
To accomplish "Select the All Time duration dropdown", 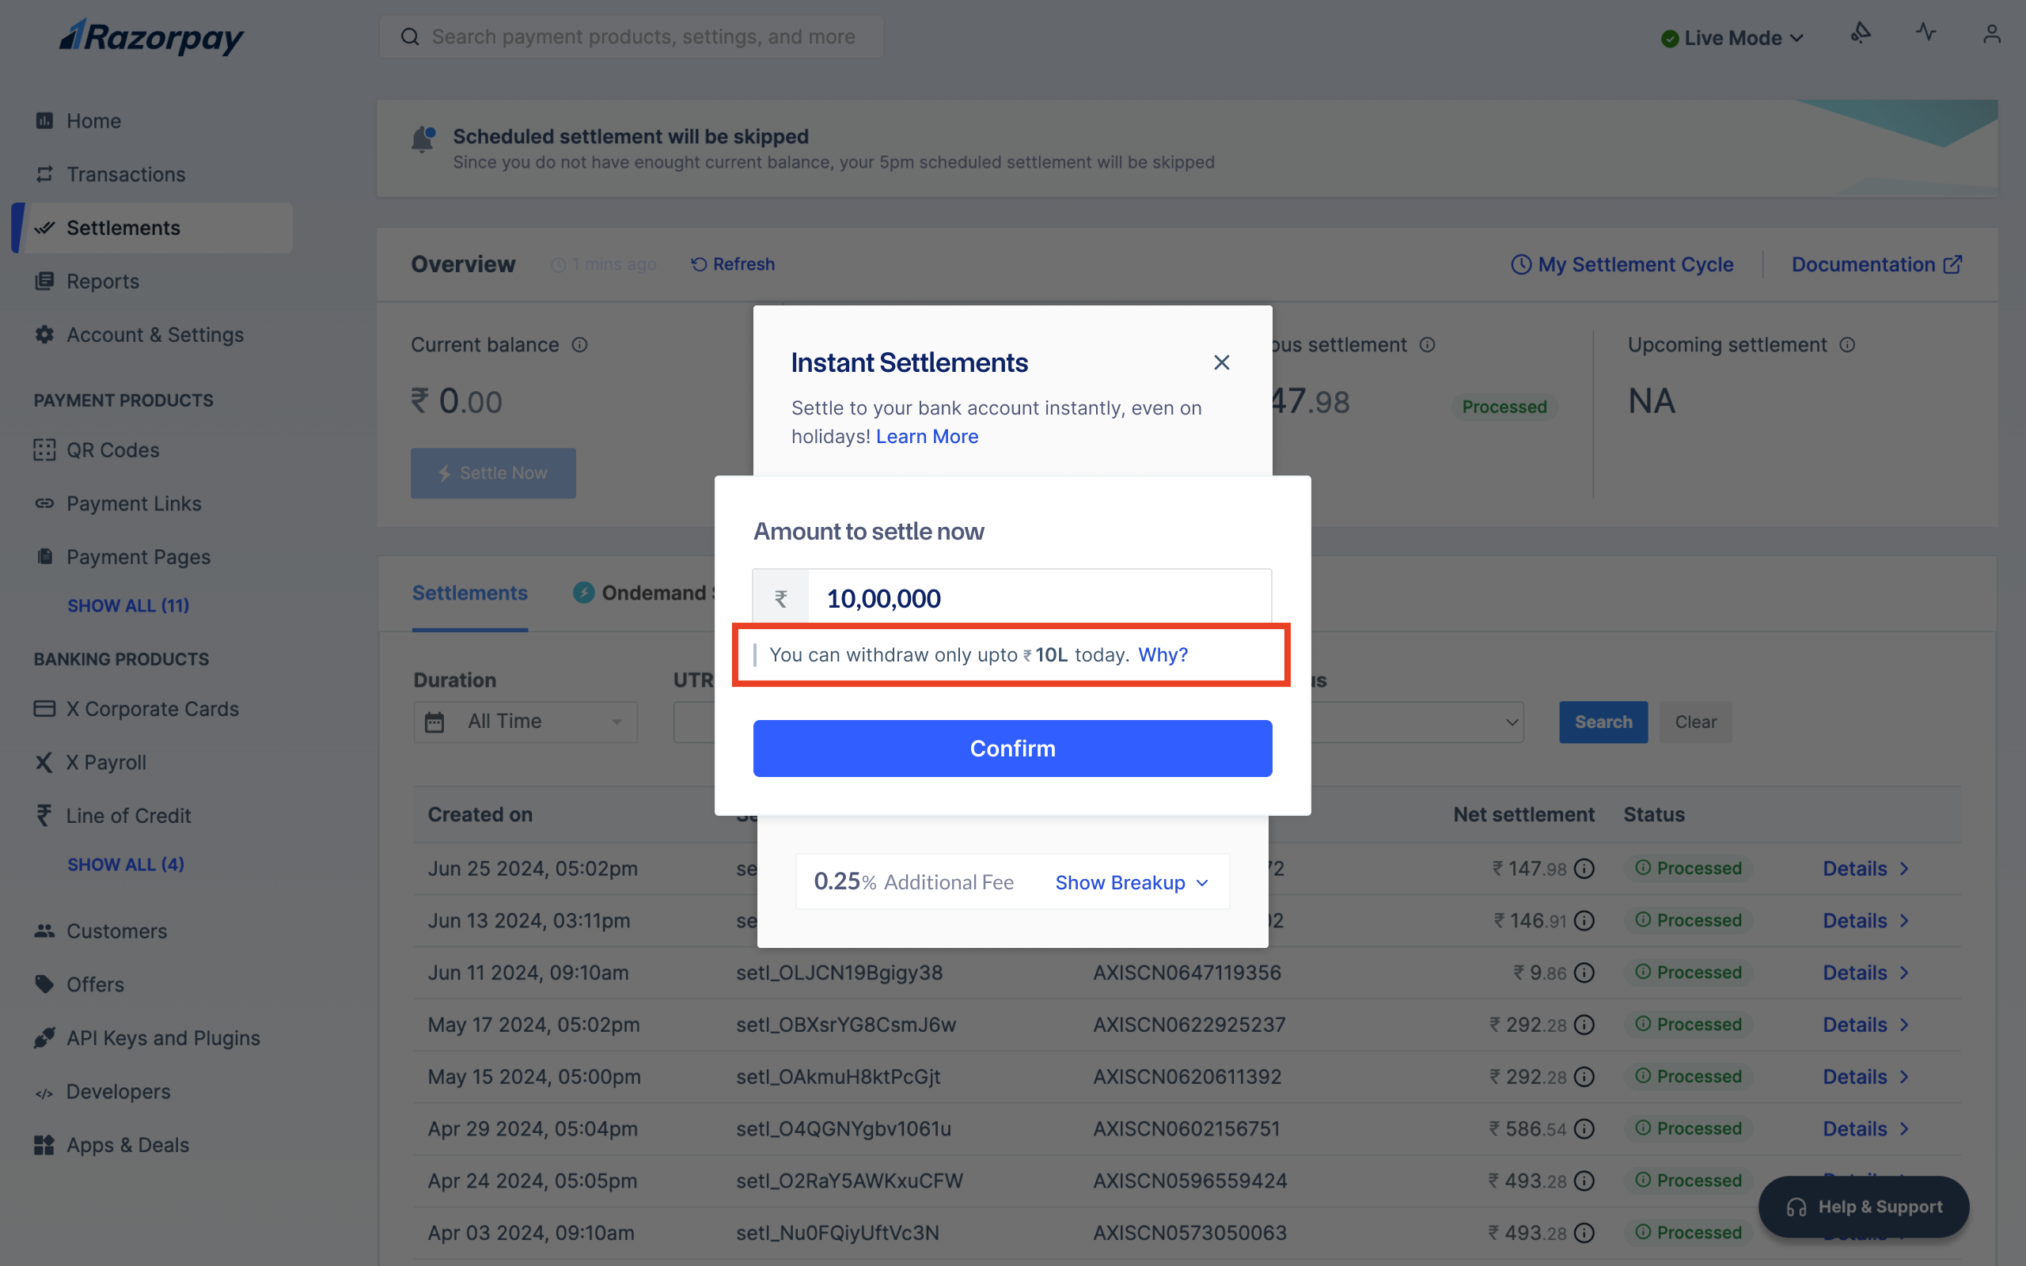I will [x=525, y=722].
